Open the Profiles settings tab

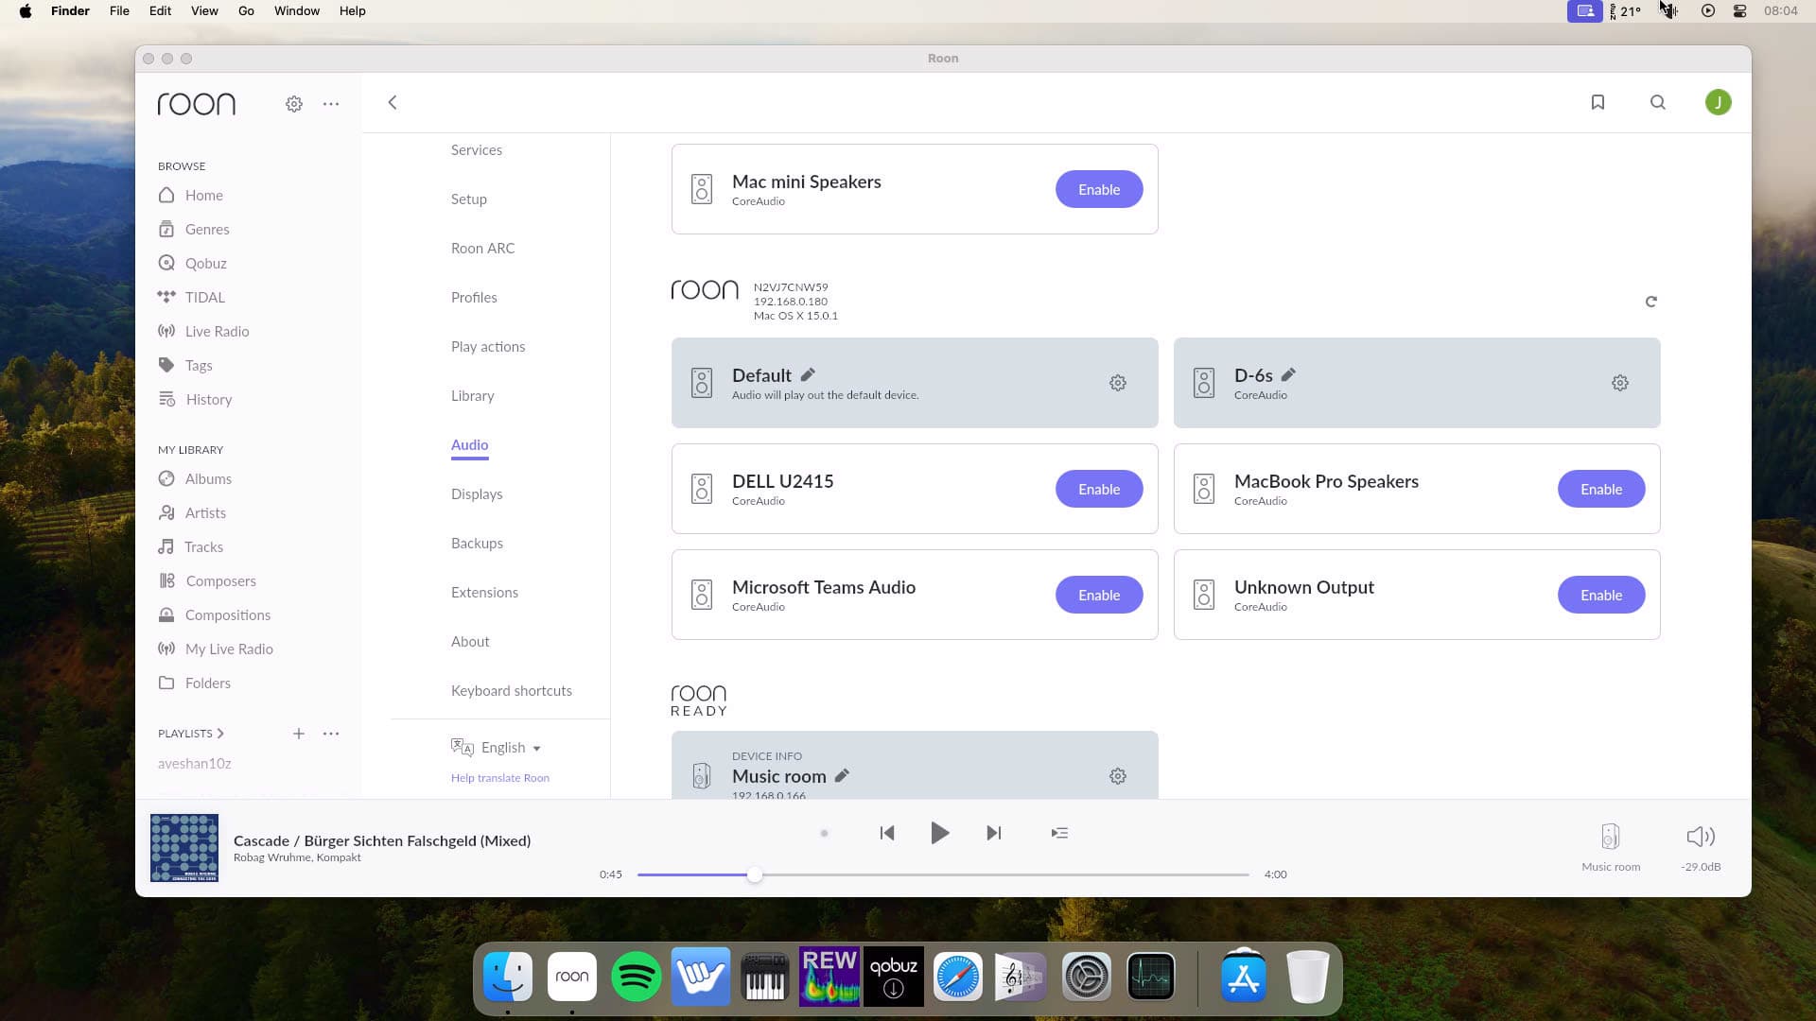[474, 298]
